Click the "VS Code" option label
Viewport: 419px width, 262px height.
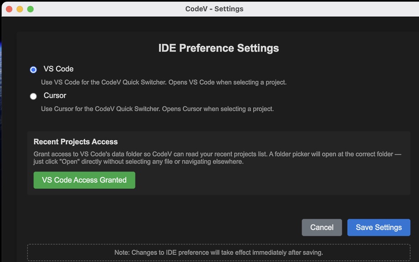click(58, 69)
